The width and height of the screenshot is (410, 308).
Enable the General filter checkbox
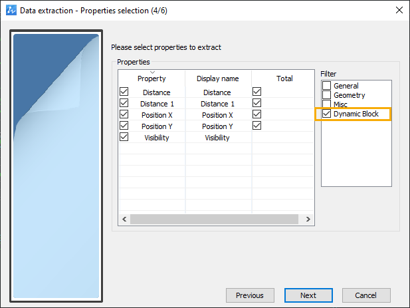pos(326,86)
